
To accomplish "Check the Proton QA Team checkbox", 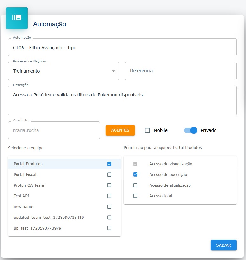I will coord(109,185).
